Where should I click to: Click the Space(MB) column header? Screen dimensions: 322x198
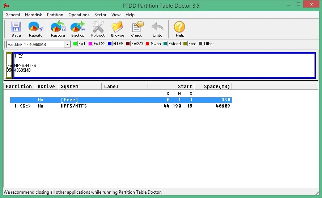pos(213,87)
